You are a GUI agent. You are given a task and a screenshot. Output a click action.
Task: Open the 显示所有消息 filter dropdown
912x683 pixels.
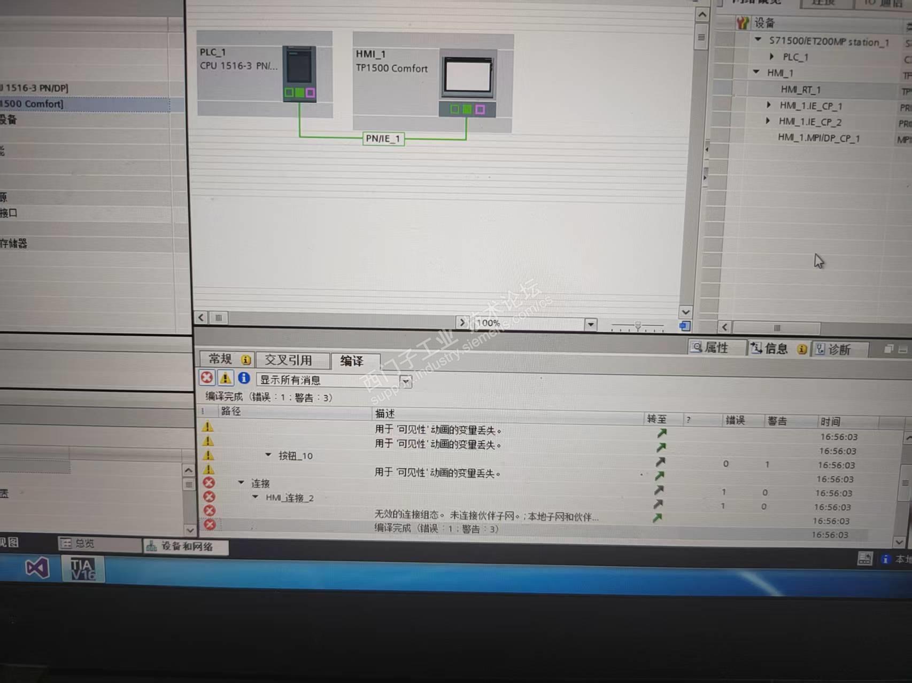(406, 381)
